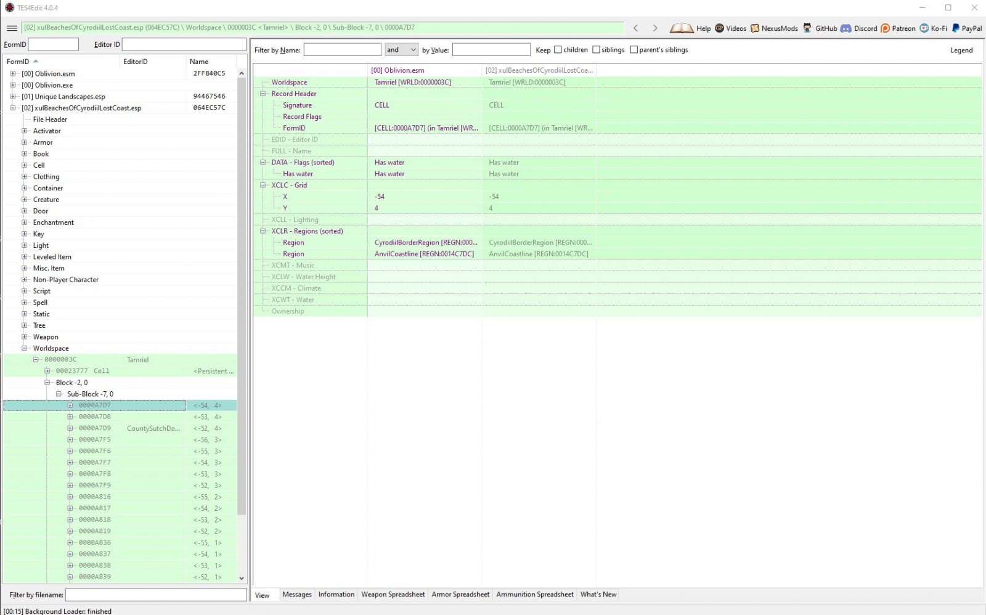
Task: Select the xulBeachesOfCyrodiilLostCoa column header
Action: (x=539, y=70)
